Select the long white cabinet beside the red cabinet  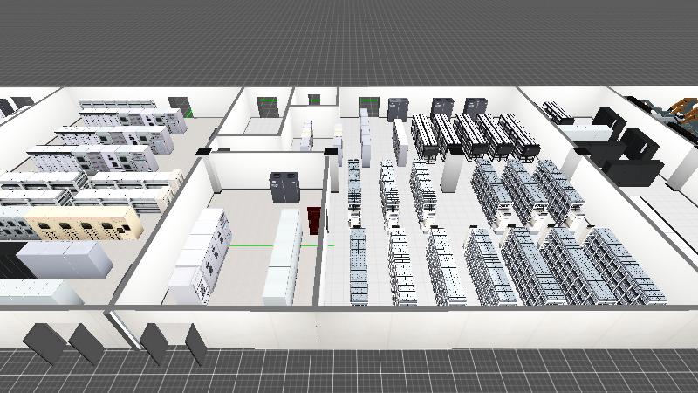click(x=283, y=256)
